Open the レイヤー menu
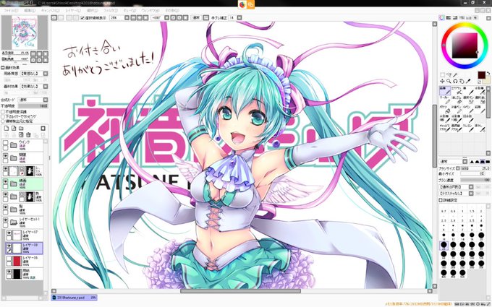492x307 pixels. pyautogui.click(x=72, y=10)
